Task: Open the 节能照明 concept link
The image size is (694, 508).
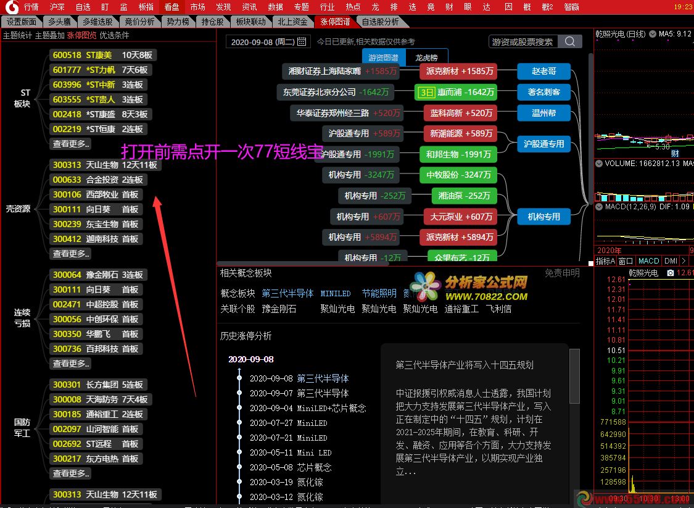Action: (379, 293)
